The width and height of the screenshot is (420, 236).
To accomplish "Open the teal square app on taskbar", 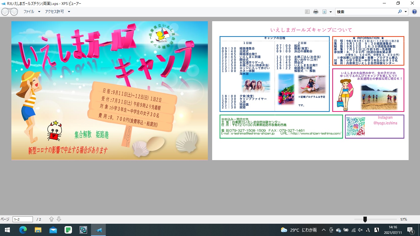I will 83,230.
